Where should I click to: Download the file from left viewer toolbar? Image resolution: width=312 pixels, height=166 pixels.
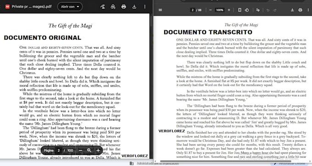[134, 6]
